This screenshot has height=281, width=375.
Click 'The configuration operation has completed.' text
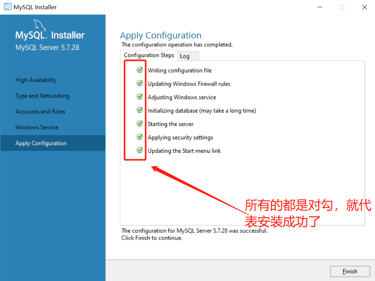(177, 45)
